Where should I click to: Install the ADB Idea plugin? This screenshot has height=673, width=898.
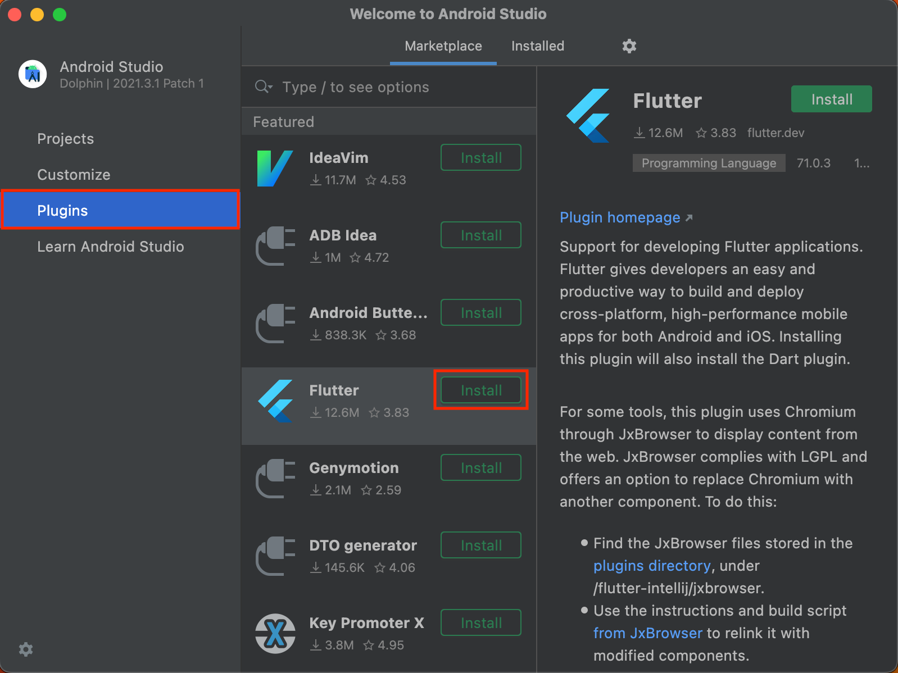[x=481, y=235]
